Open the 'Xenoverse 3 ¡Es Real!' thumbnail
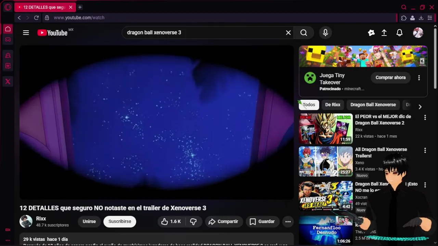This screenshot has height=246, width=438. click(x=326, y=196)
